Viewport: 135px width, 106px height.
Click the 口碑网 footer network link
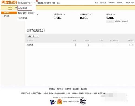[x=81, y=93]
